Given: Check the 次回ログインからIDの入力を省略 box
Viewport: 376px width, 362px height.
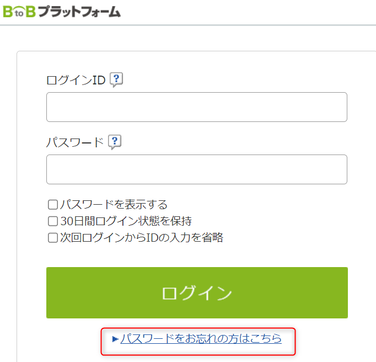Looking at the screenshot, I should coord(53,238).
